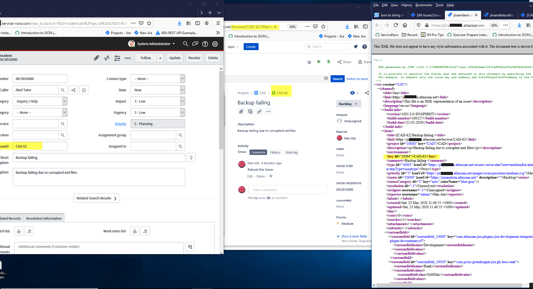
Task: Open the Follow button dropdown arrow
Action: pyautogui.click(x=160, y=58)
